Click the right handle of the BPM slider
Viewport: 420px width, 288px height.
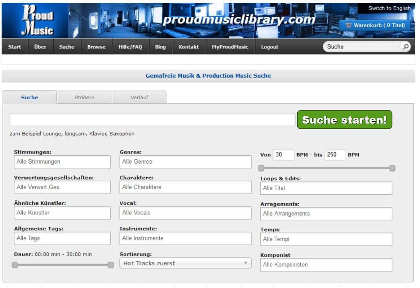(x=392, y=168)
